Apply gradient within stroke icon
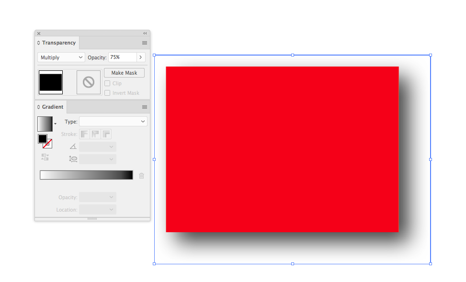The height and width of the screenshot is (282, 466). tap(84, 135)
